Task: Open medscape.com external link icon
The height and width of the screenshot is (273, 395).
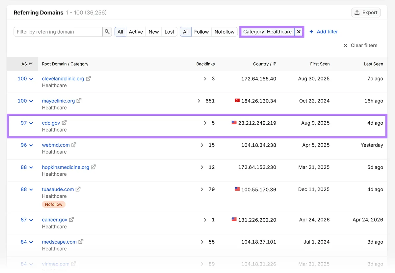Action: pos(81,242)
